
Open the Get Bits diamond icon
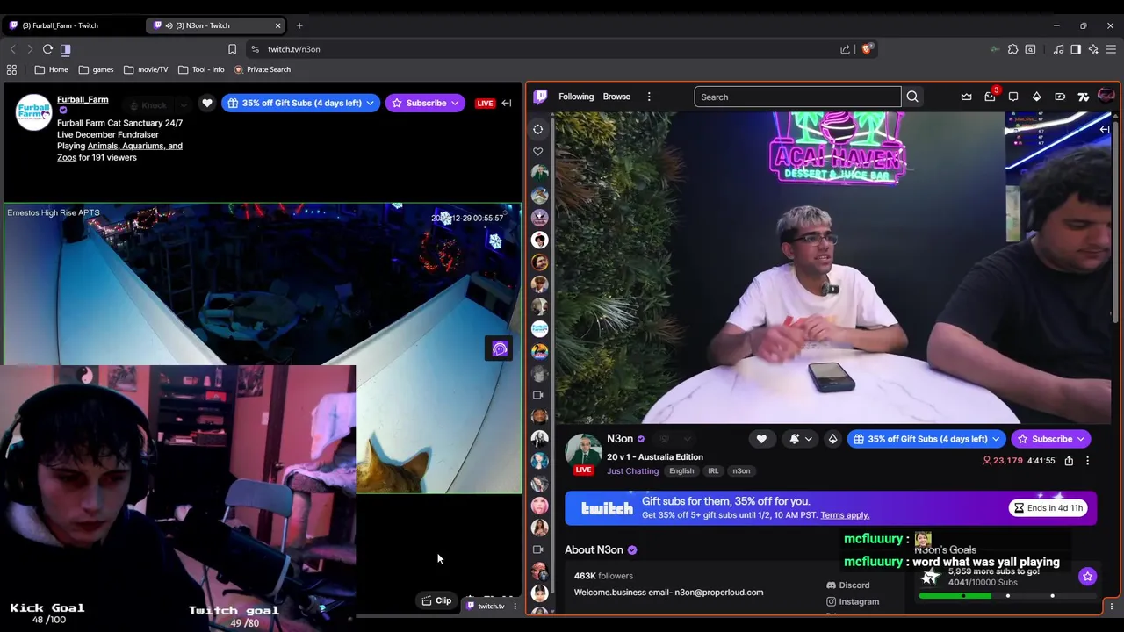[1036, 97]
